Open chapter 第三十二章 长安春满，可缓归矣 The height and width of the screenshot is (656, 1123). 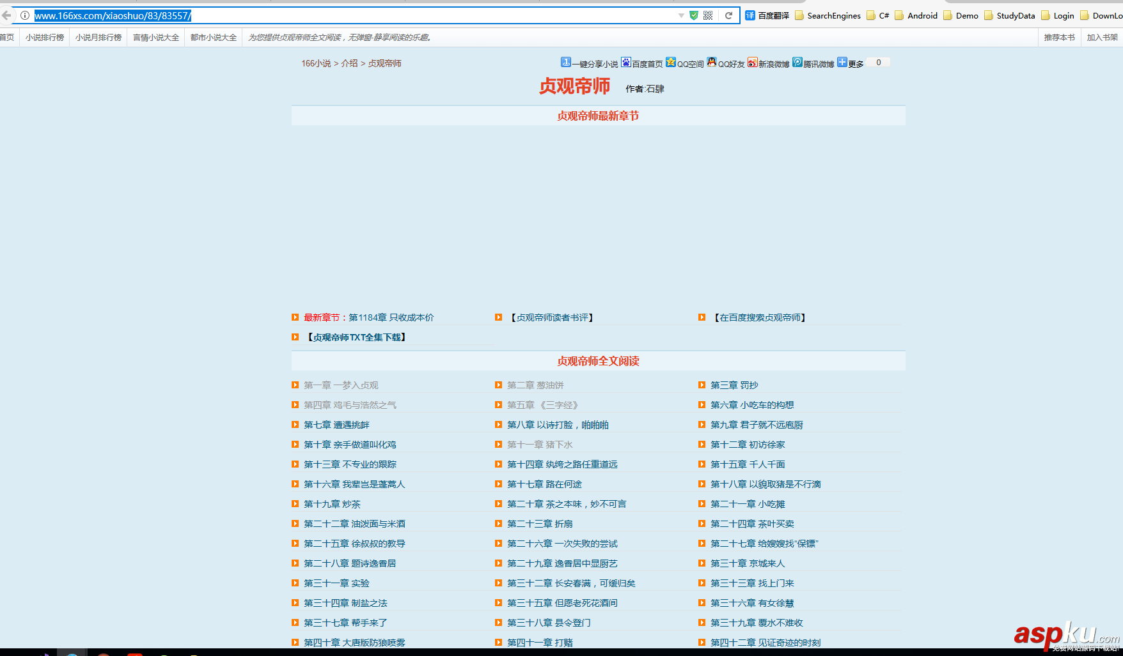571,583
